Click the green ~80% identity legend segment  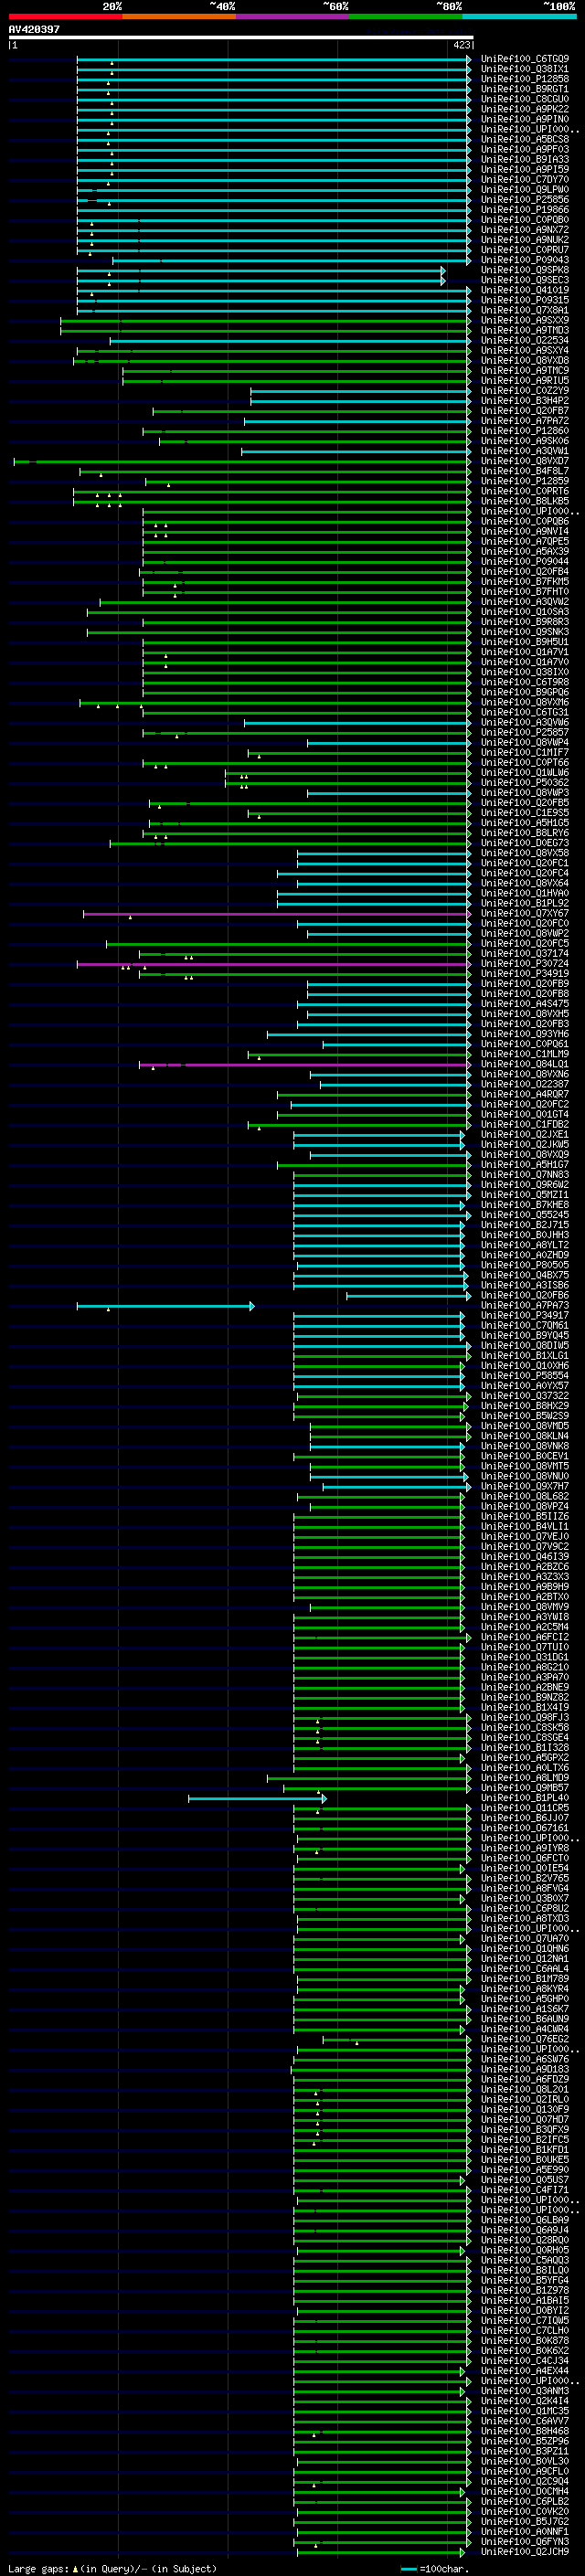pyautogui.click(x=406, y=16)
